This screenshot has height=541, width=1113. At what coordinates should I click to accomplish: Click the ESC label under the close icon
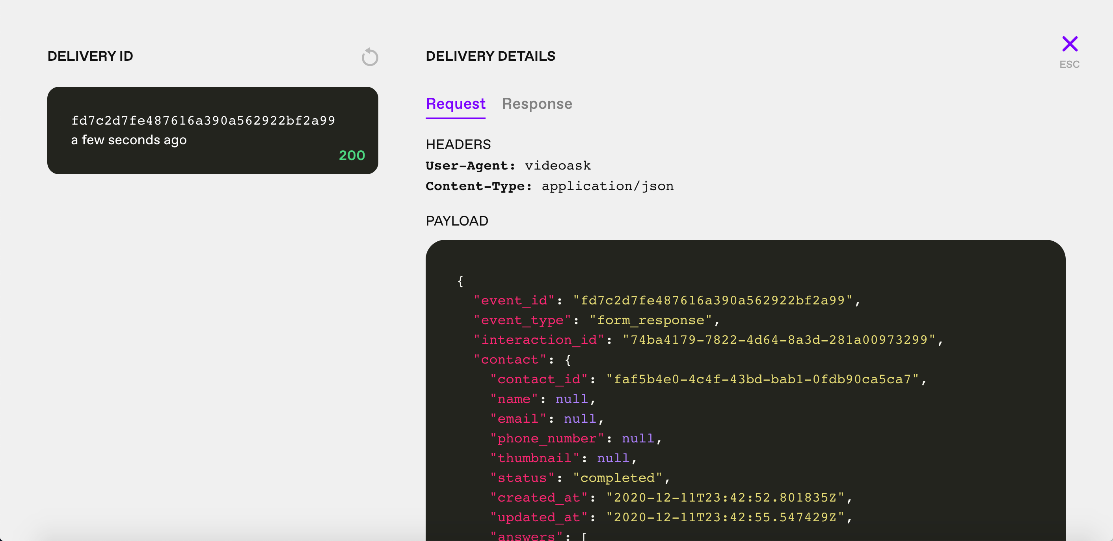(x=1069, y=64)
